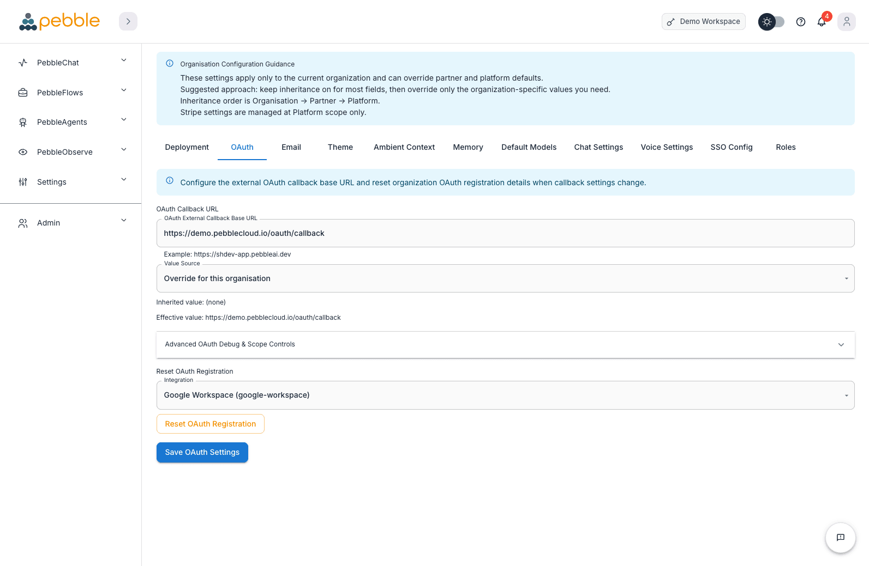This screenshot has width=869, height=566.
Task: Switch to the Email tab
Action: pyautogui.click(x=291, y=147)
